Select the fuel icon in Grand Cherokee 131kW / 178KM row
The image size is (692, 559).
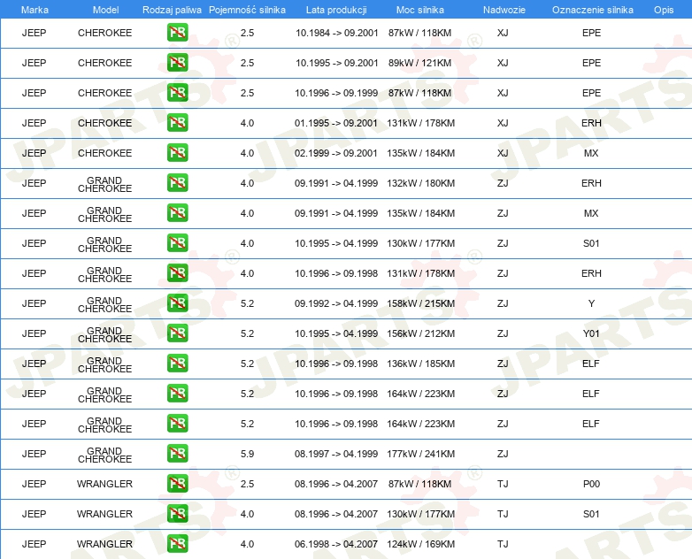point(177,273)
